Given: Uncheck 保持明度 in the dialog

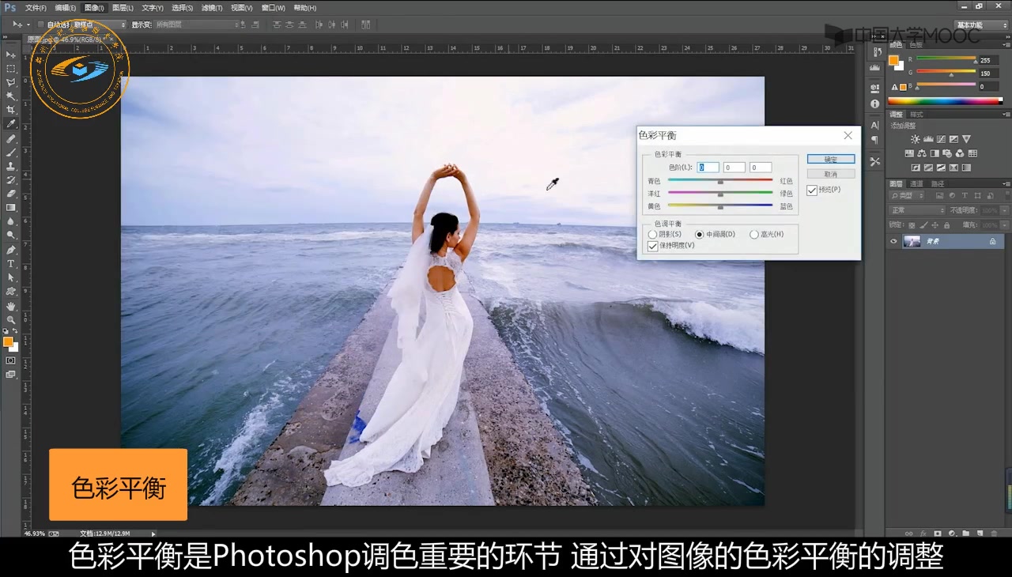Looking at the screenshot, I should [x=652, y=246].
